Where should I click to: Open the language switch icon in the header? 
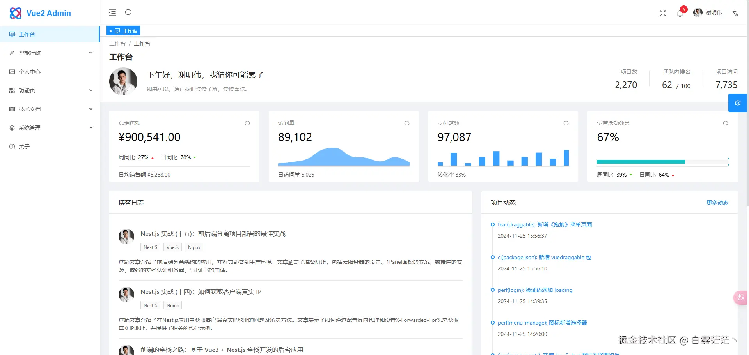(735, 13)
